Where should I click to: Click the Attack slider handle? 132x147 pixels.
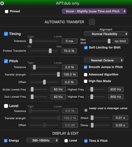(92, 118)
